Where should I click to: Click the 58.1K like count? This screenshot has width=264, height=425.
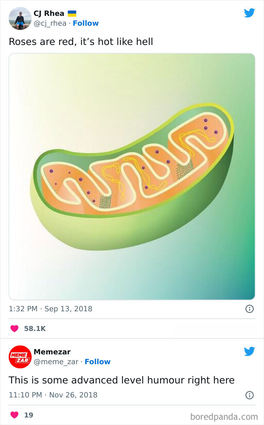point(35,329)
